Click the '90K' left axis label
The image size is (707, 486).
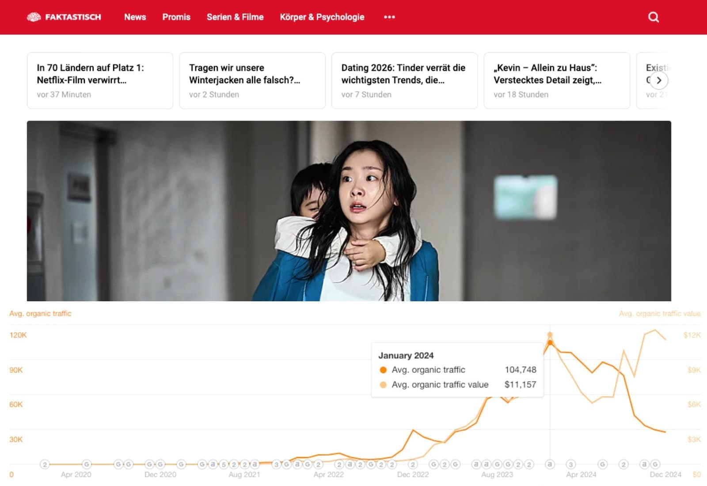(16, 370)
